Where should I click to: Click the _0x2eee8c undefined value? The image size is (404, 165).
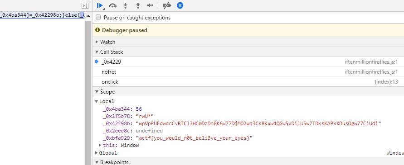tap(149, 131)
